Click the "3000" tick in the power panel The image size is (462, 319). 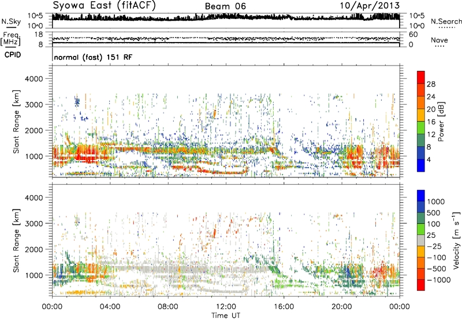click(x=34, y=105)
